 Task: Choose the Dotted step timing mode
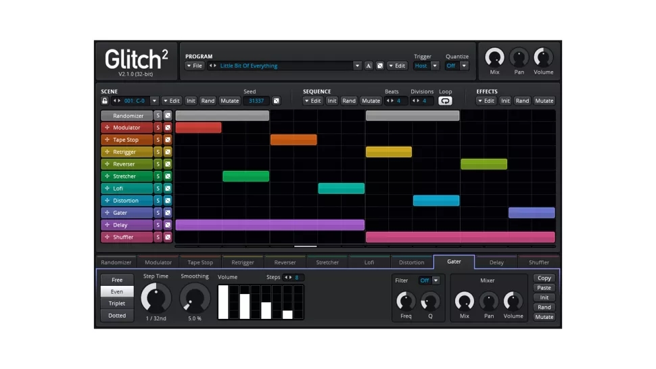117,316
